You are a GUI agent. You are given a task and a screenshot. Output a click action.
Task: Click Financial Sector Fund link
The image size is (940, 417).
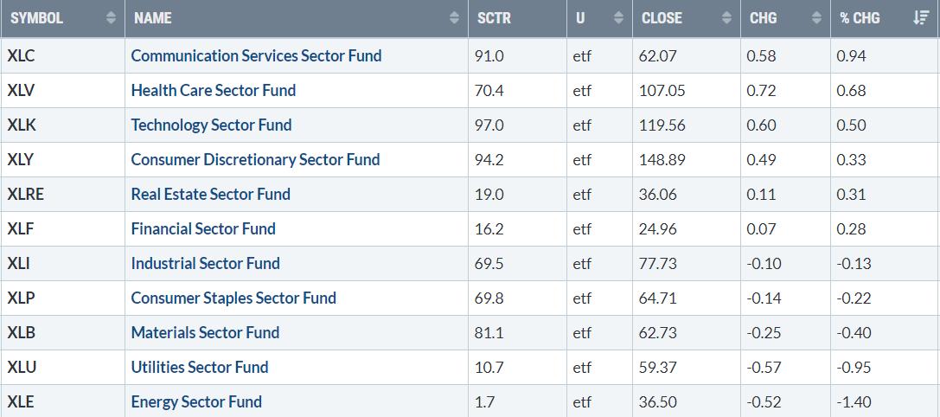[x=203, y=228]
